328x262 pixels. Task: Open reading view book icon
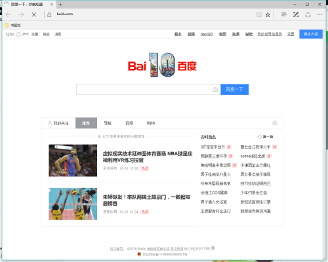click(x=259, y=14)
